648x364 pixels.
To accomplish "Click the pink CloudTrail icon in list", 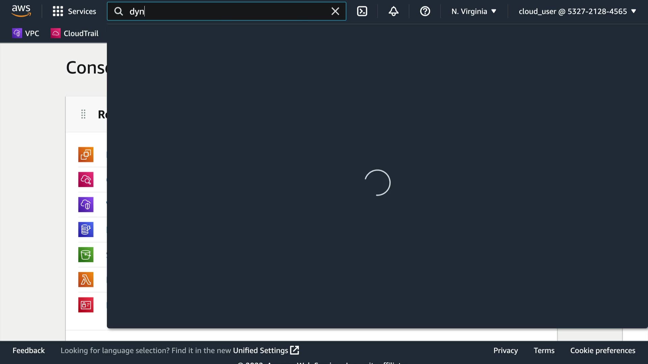I will click(86, 180).
